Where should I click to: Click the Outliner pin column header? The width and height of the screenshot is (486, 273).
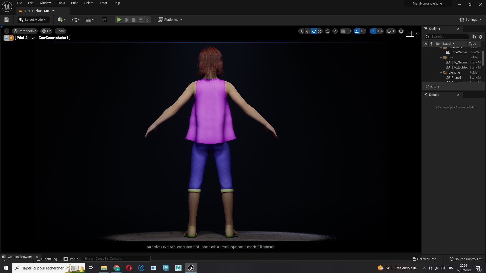coord(431,44)
